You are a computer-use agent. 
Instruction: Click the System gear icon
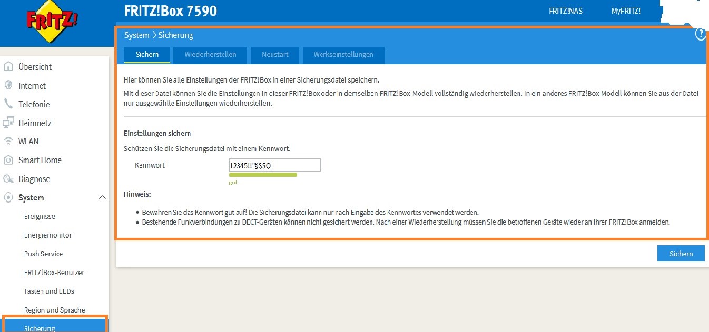point(8,197)
